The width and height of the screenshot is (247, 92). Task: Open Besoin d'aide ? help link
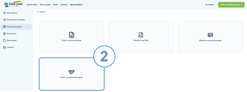coord(76,5)
